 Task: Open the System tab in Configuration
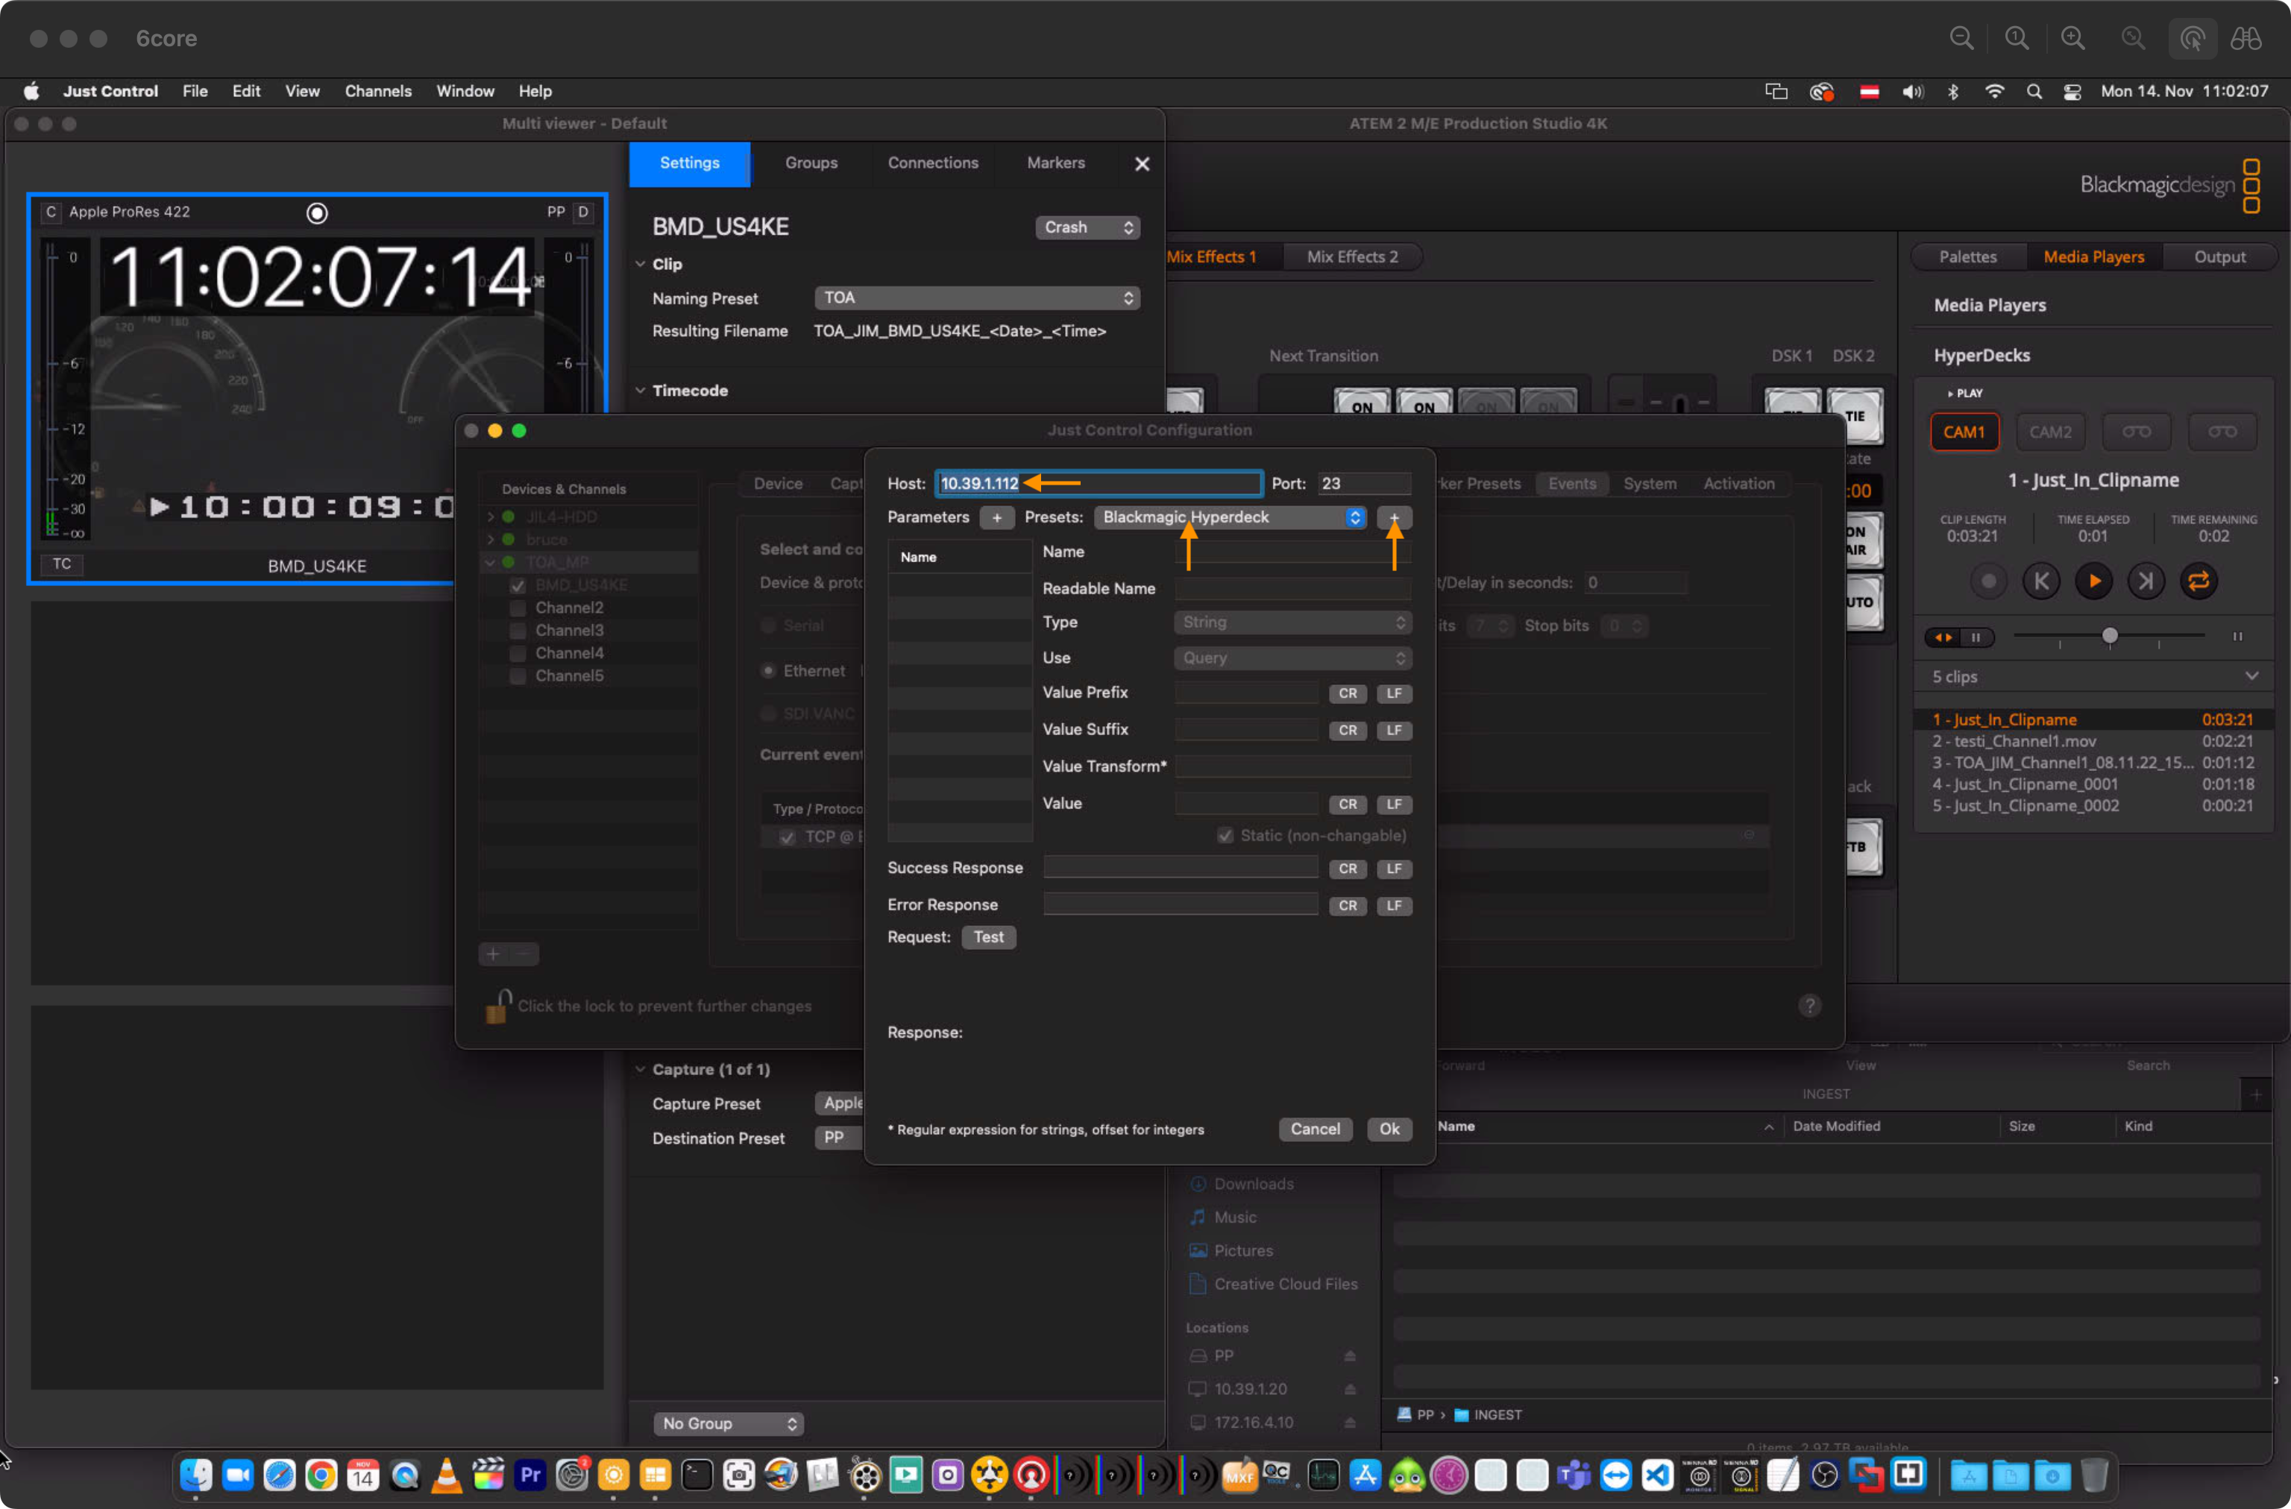1649,484
